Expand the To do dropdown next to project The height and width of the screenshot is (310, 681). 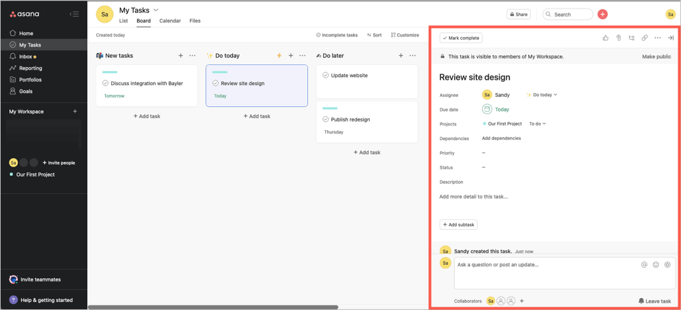(537, 124)
